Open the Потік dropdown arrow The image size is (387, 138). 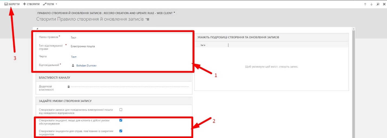coord(56,4)
